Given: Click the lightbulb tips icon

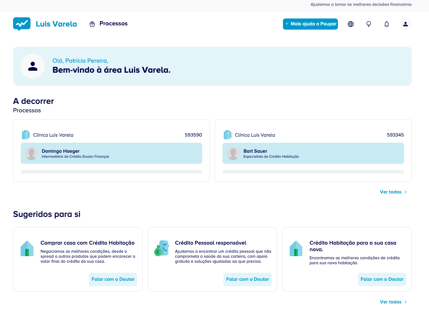Looking at the screenshot, I should 369,24.
